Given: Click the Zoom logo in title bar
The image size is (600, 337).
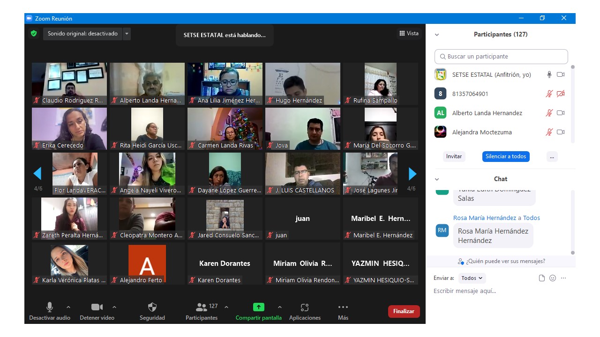Looking at the screenshot, I should (x=29, y=18).
